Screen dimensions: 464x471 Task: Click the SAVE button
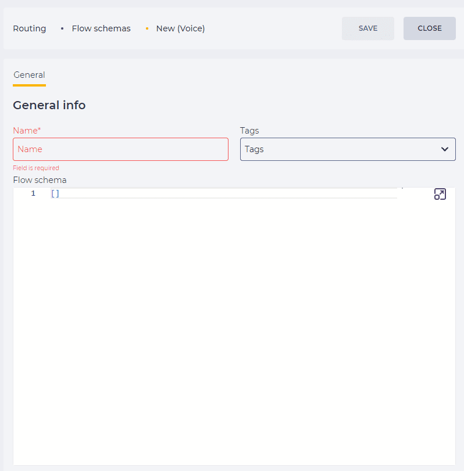pos(368,28)
